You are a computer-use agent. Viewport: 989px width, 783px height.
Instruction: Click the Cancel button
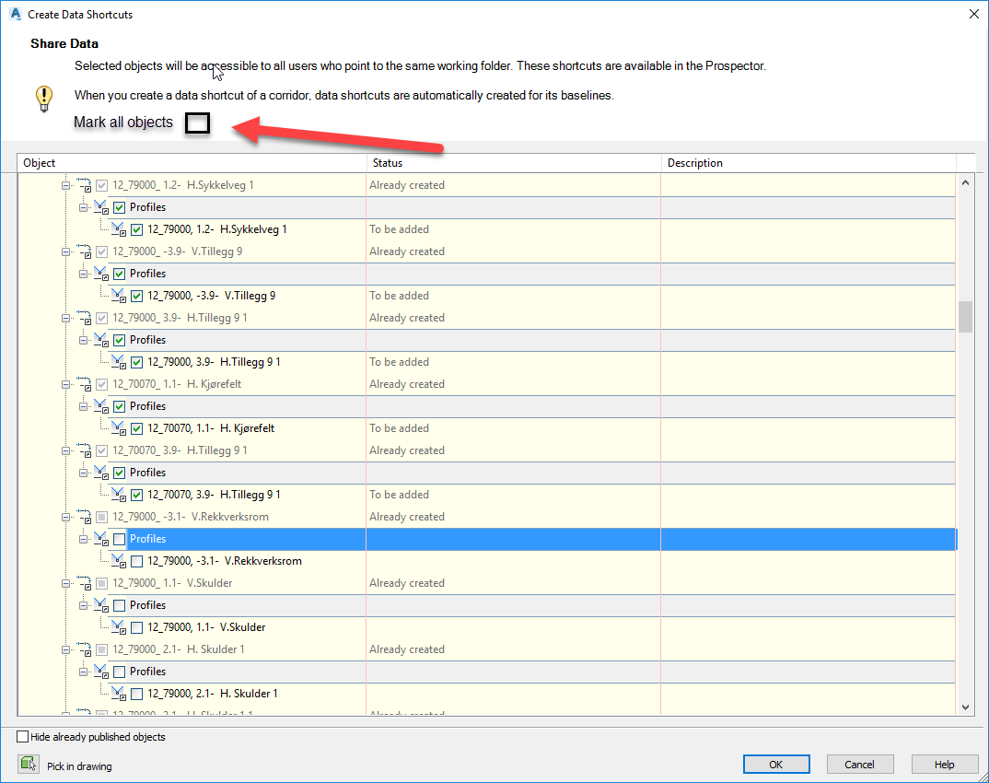tap(860, 764)
